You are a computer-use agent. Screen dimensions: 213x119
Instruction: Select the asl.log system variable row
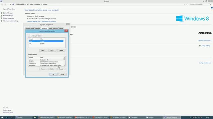click(46, 60)
